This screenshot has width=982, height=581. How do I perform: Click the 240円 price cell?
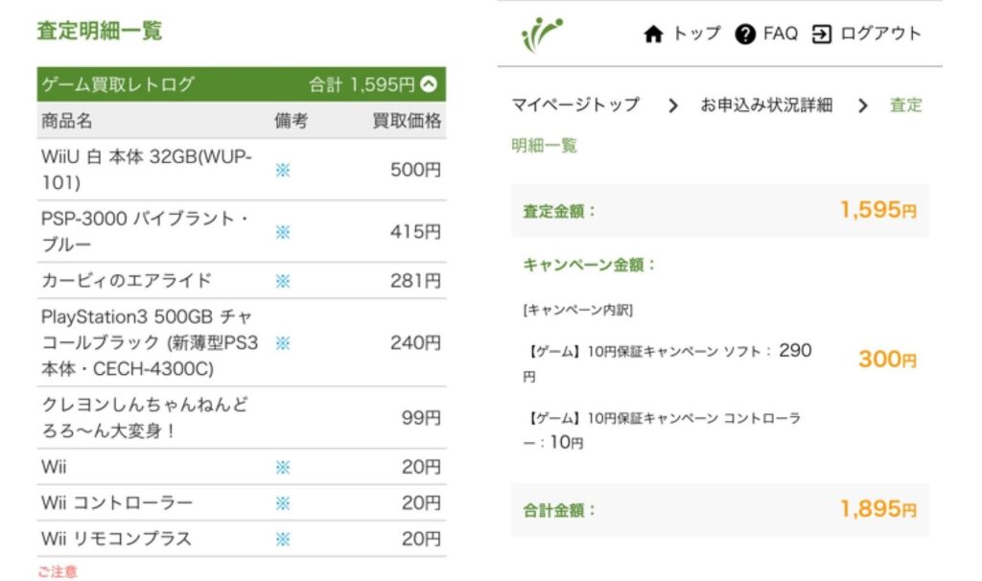click(416, 342)
